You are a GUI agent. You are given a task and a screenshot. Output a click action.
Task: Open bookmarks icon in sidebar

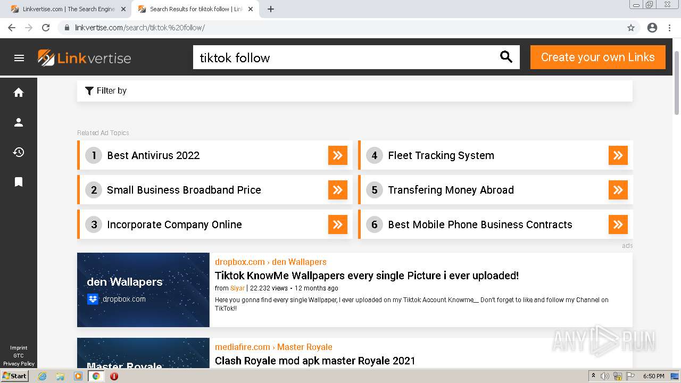click(x=19, y=182)
